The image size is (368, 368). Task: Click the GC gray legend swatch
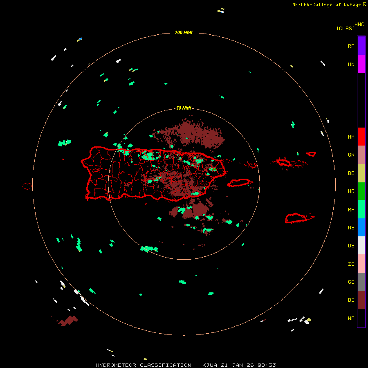[361, 282]
